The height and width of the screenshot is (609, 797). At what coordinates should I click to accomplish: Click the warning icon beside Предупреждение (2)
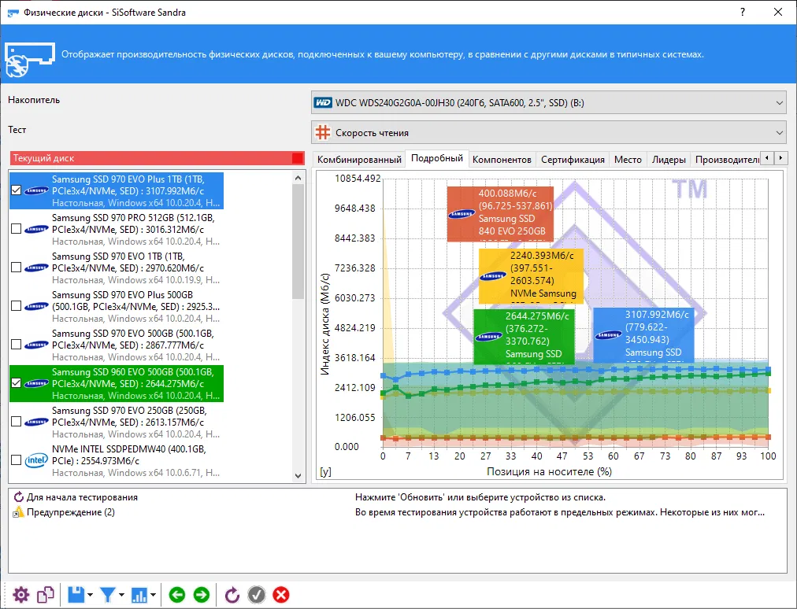pos(18,512)
